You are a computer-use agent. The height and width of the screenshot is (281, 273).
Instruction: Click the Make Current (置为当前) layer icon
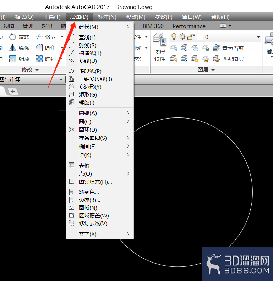216,48
